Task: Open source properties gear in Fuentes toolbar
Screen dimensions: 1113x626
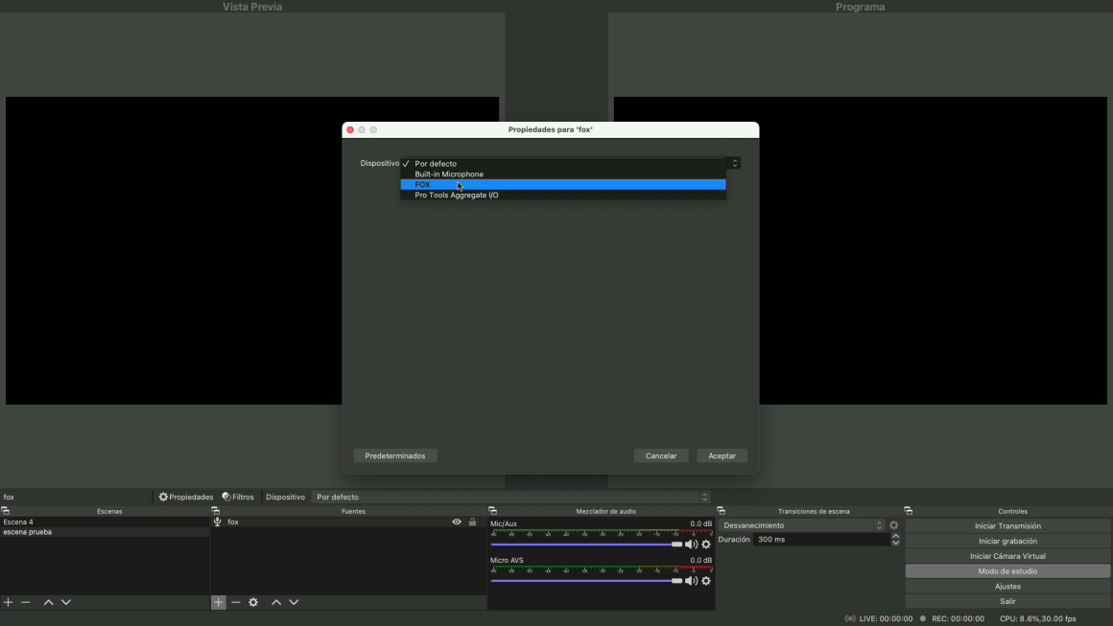Action: pos(253,602)
